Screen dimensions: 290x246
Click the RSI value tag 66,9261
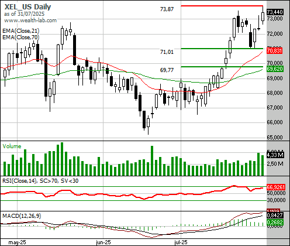(276, 187)
